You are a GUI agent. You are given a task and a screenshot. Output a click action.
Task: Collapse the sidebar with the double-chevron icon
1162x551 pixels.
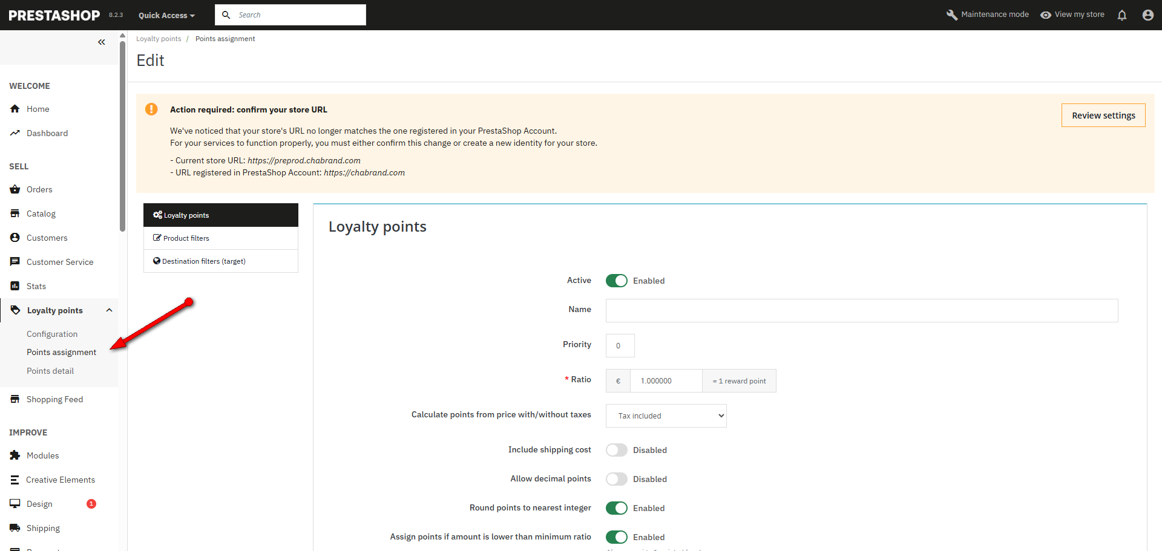pyautogui.click(x=102, y=42)
